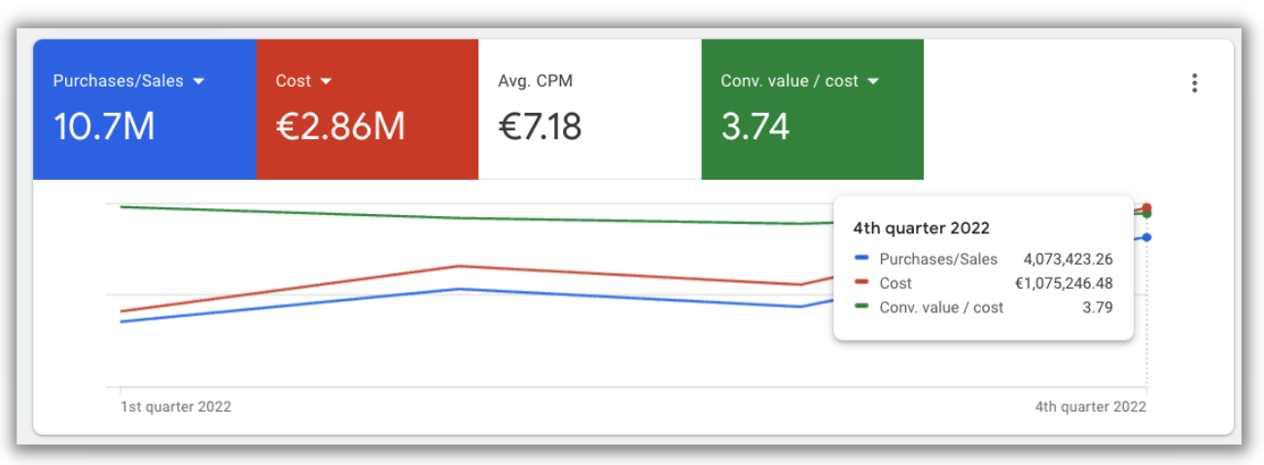Expand the Conv. value / cost dropdown arrow

point(872,82)
